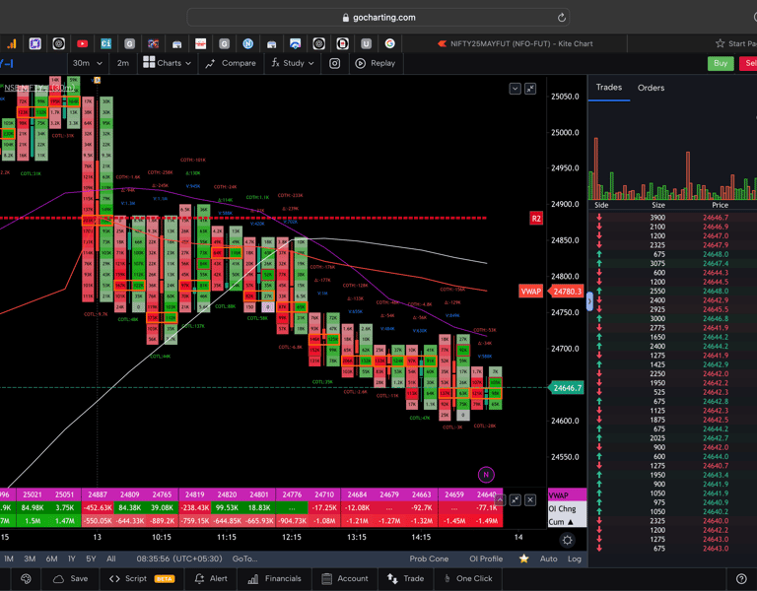Open the theme palette icon
The image size is (757, 591).
(x=26, y=579)
